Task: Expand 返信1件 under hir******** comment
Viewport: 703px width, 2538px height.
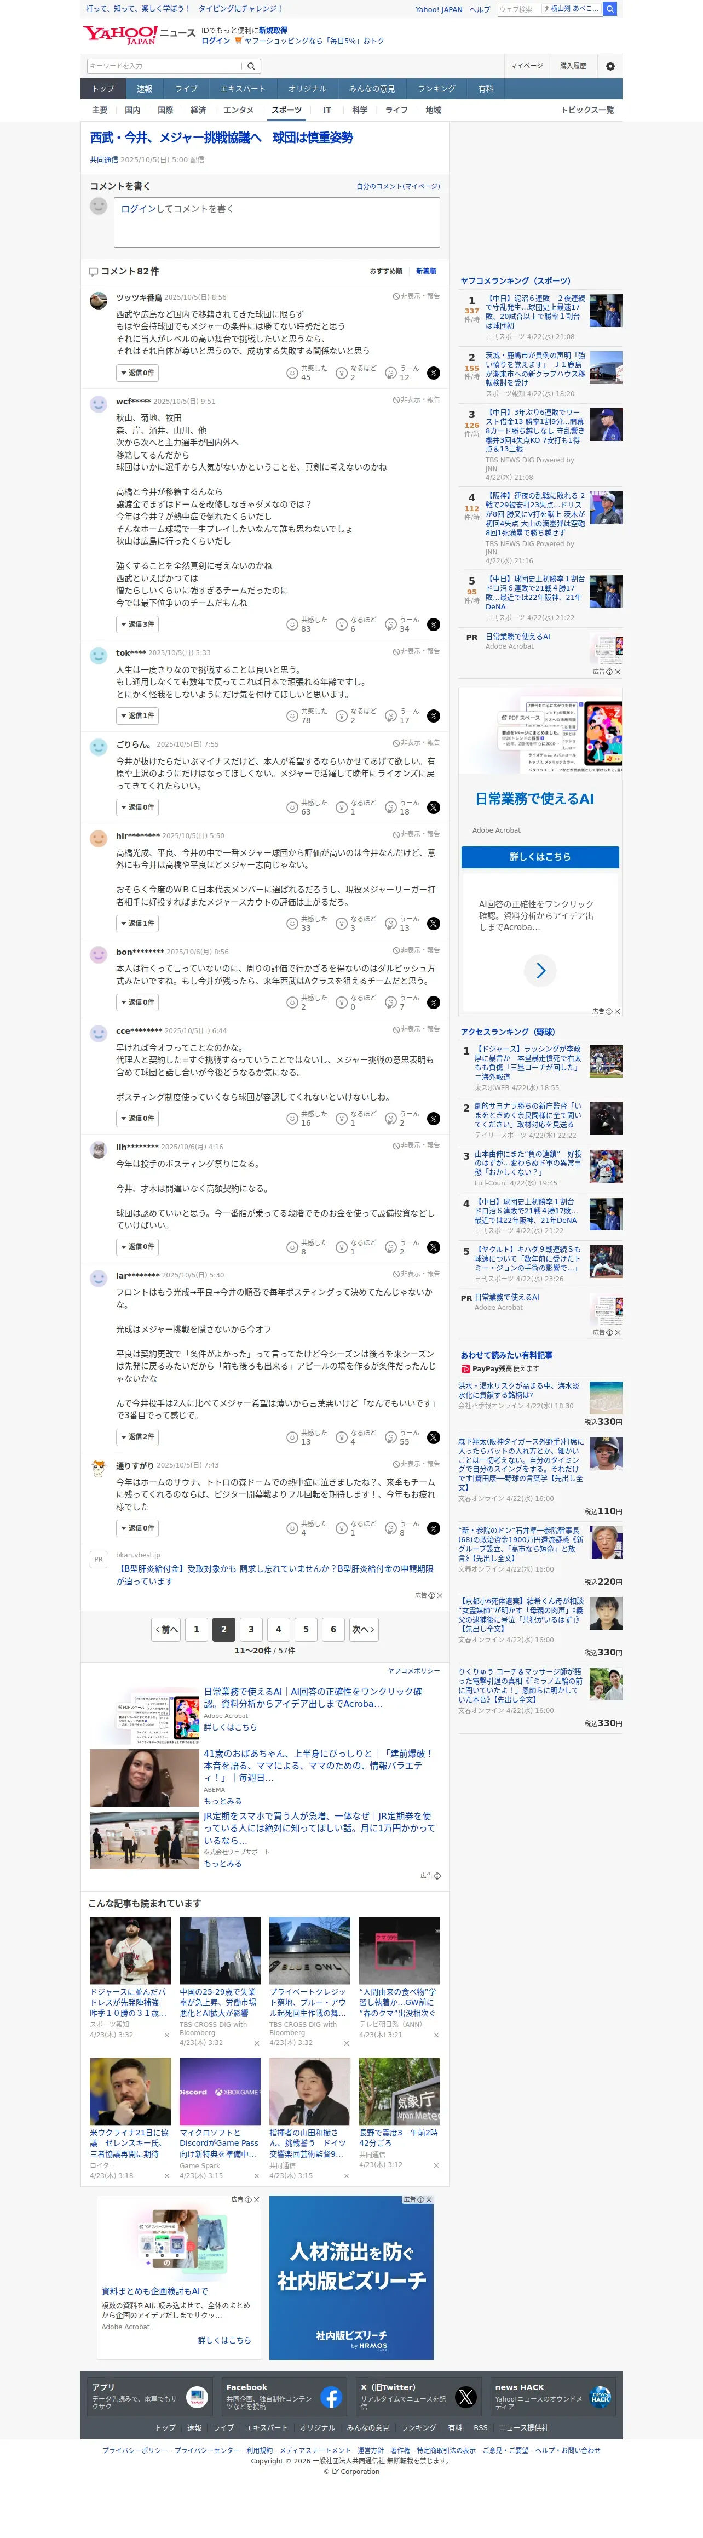Action: click(138, 923)
